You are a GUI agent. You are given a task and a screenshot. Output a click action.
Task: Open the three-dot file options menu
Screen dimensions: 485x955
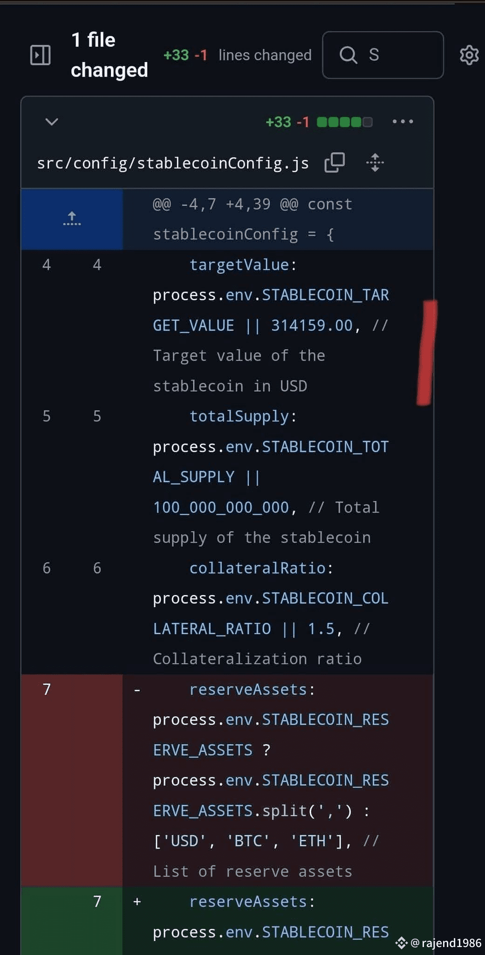point(403,122)
